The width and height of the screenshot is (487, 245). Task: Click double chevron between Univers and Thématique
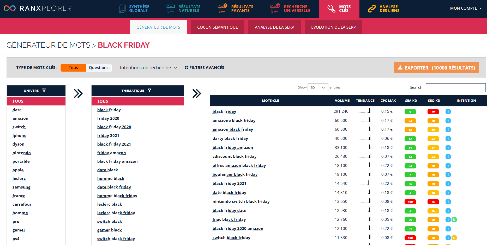pyautogui.click(x=78, y=93)
